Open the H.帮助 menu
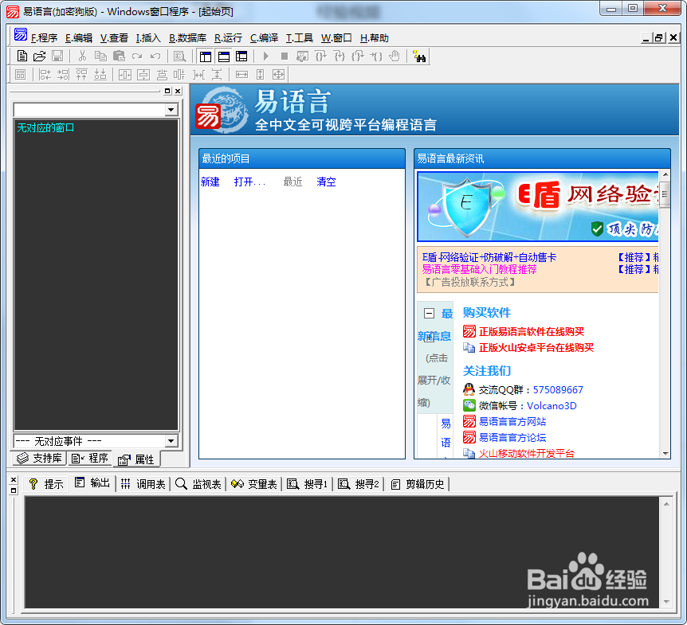This screenshot has width=687, height=625. click(x=374, y=38)
